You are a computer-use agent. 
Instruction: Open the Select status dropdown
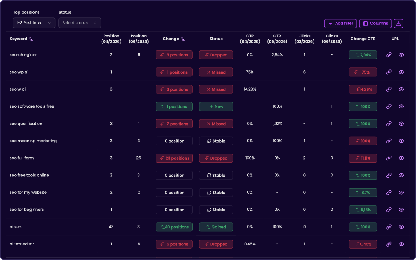[x=80, y=23]
